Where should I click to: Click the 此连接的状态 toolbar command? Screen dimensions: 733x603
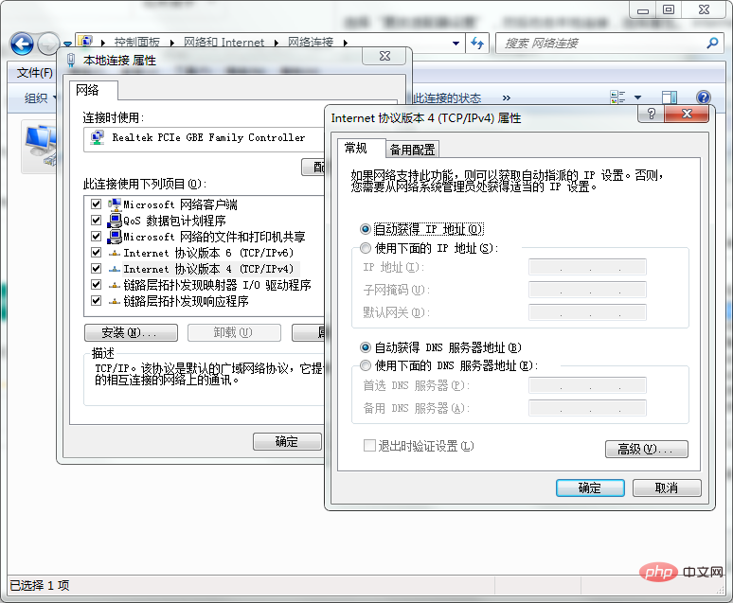tap(447, 98)
